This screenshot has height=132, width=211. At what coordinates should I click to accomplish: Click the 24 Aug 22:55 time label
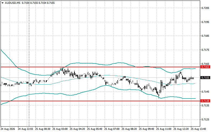(x=25, y=129)
